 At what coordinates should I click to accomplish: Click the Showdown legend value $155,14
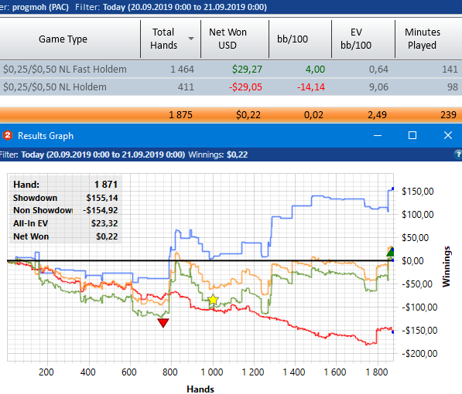pos(102,198)
